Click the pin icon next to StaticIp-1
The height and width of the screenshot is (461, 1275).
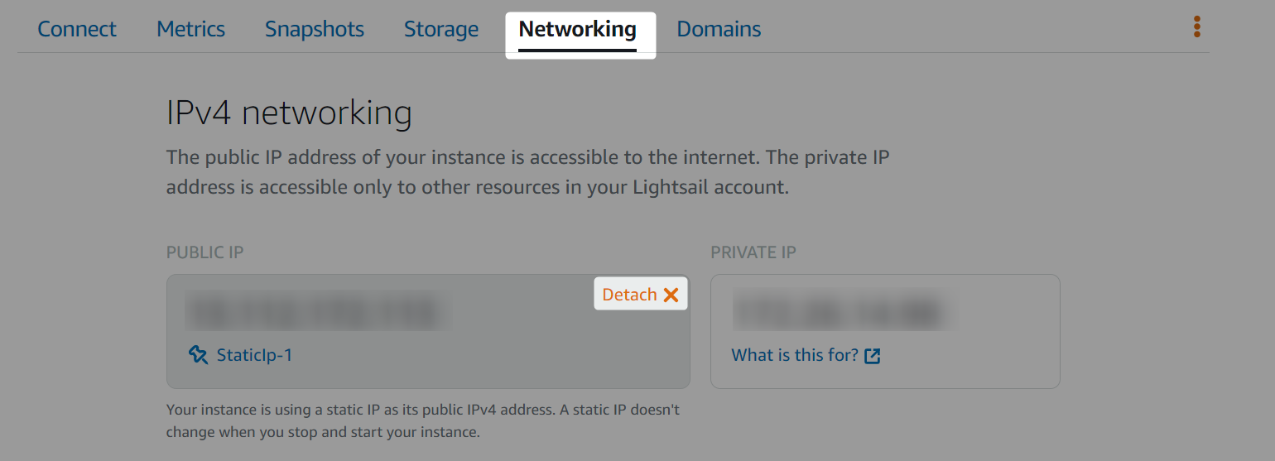tap(198, 355)
